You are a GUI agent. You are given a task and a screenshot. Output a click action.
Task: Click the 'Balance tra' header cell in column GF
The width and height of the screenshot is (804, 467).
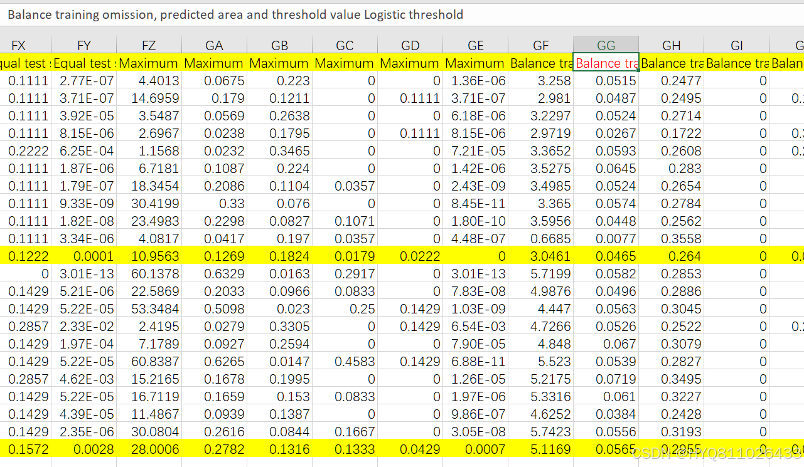tap(541, 63)
